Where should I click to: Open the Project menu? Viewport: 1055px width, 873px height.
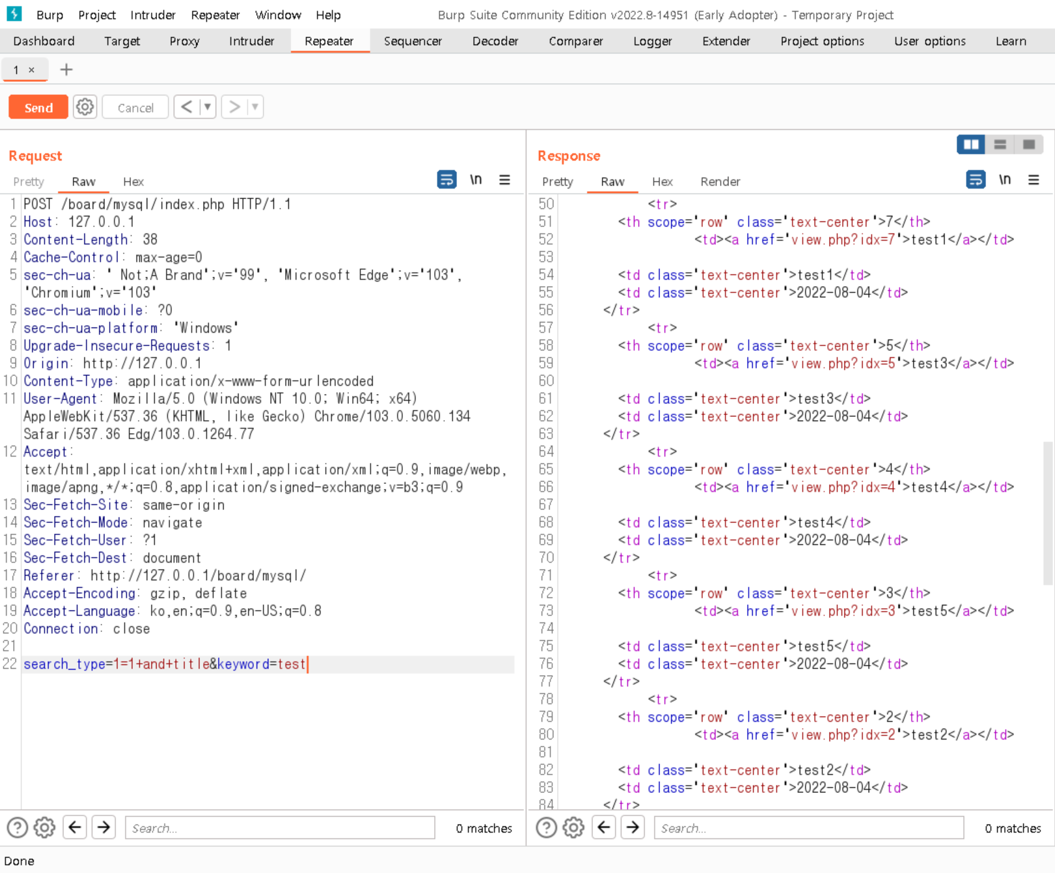tap(97, 15)
